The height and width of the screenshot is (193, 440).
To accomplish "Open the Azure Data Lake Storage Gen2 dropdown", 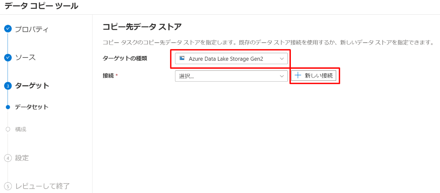I will point(232,59).
